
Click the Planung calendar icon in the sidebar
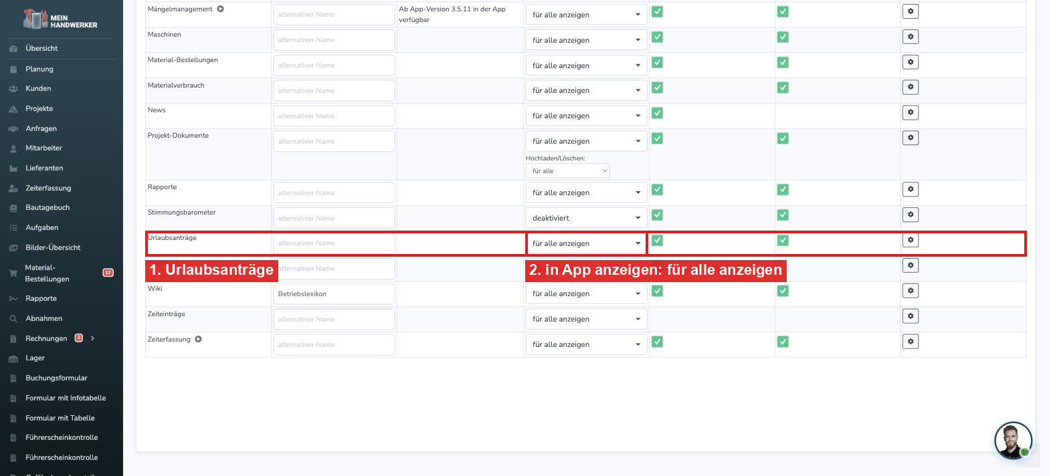[x=13, y=69]
